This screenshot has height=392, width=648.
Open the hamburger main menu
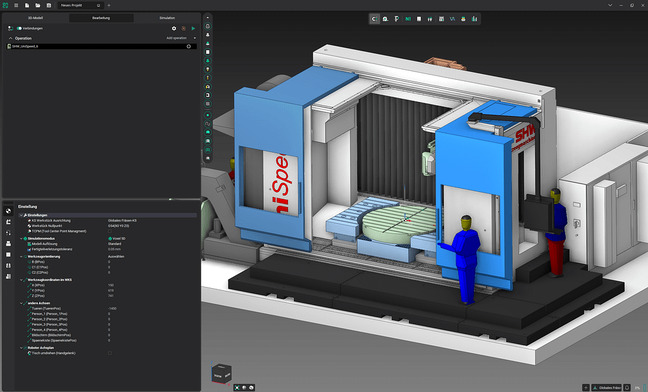[16, 5]
